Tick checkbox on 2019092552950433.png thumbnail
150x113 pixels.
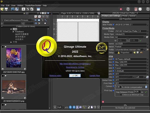point(3,76)
